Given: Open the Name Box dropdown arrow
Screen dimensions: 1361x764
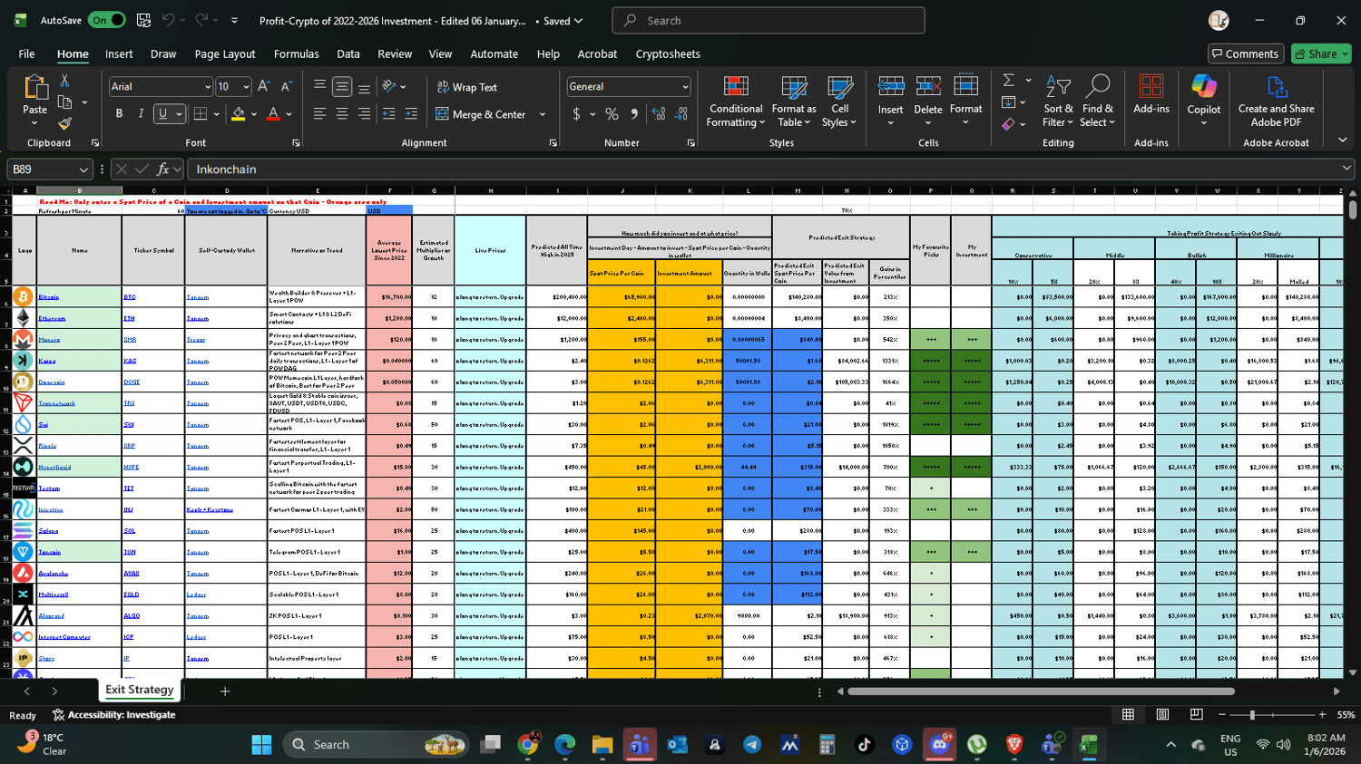Looking at the screenshot, I should click(83, 169).
